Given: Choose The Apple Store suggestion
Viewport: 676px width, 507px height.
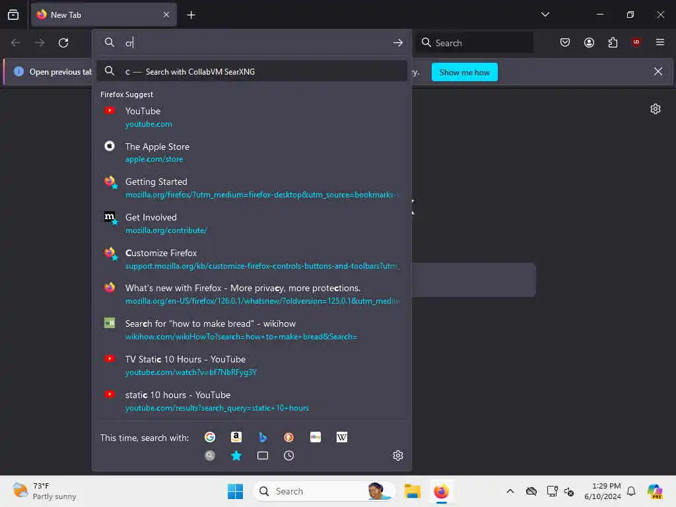Looking at the screenshot, I should tap(252, 152).
